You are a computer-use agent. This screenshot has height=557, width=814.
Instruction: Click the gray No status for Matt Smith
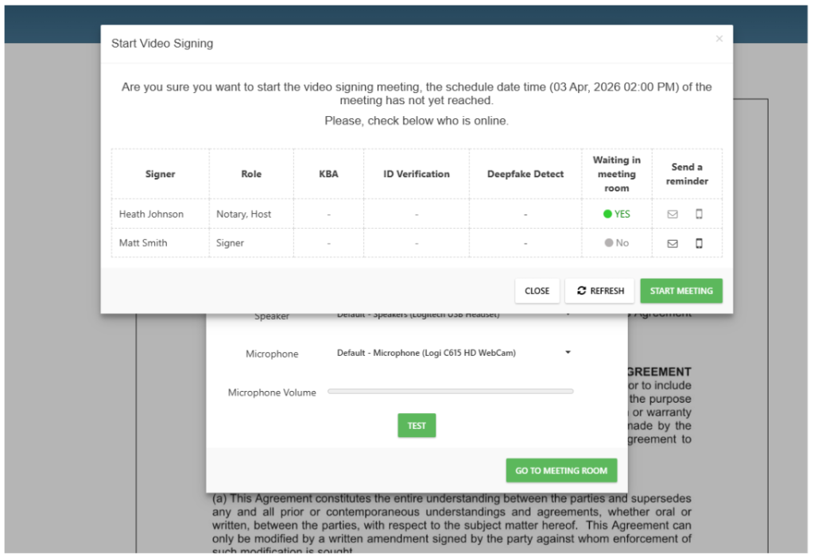point(617,243)
